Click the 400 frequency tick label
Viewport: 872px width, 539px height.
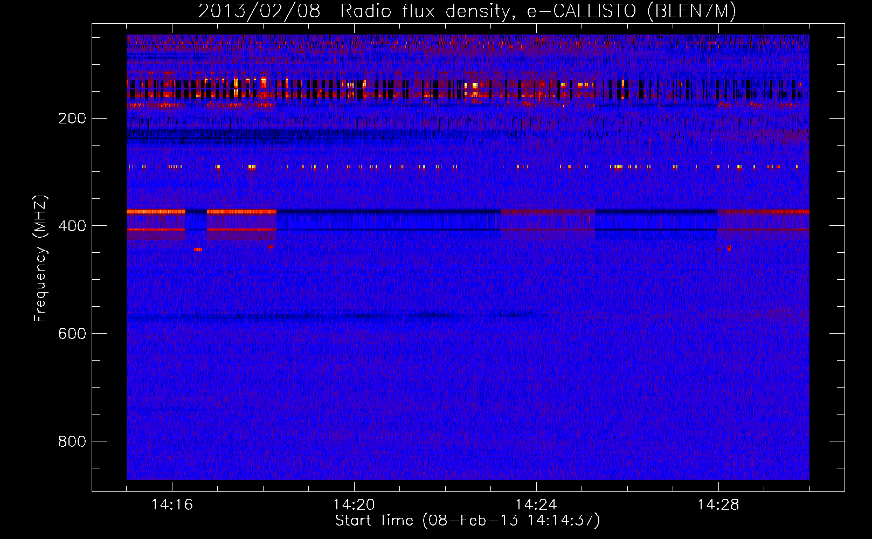[72, 226]
